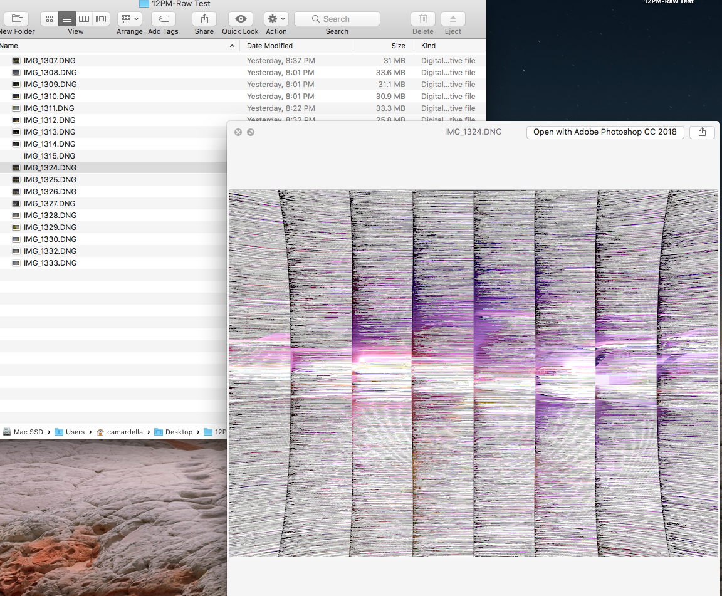Click the 33.6 MB size cell
The height and width of the screenshot is (596, 722).
(390, 72)
